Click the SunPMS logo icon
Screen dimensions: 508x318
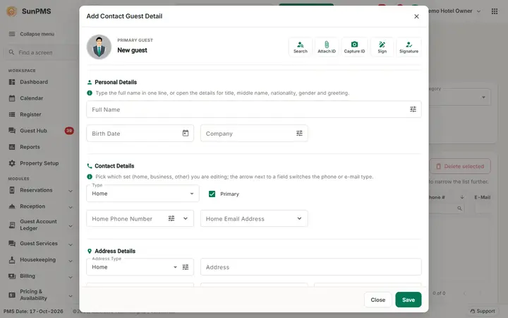(x=12, y=11)
